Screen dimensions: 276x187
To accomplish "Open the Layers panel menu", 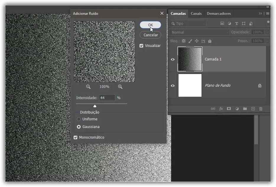I will 267,14.
